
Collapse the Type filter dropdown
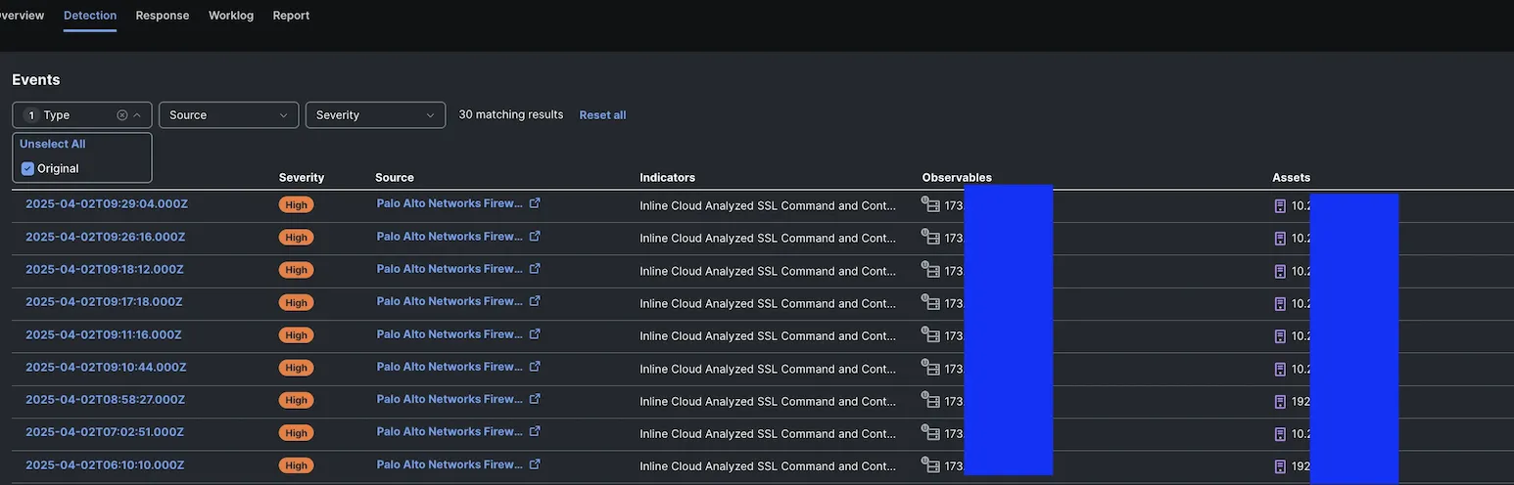(137, 115)
